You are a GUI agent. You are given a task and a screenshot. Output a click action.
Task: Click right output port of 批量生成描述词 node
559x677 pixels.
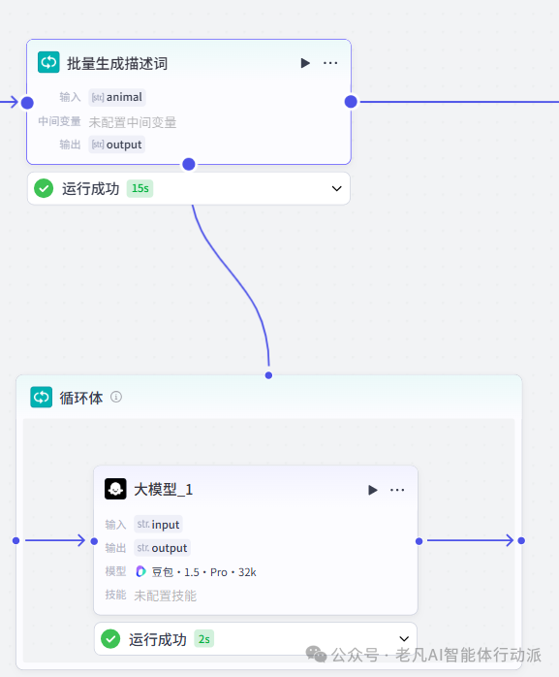[351, 102]
